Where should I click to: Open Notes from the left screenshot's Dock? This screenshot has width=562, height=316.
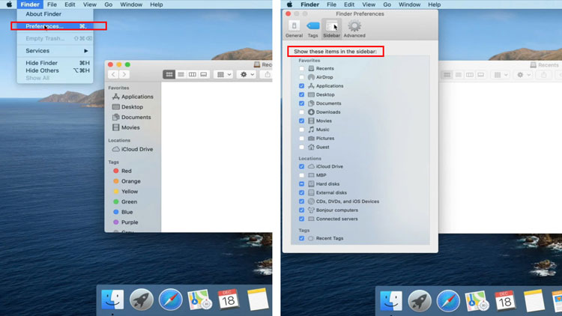[257, 300]
